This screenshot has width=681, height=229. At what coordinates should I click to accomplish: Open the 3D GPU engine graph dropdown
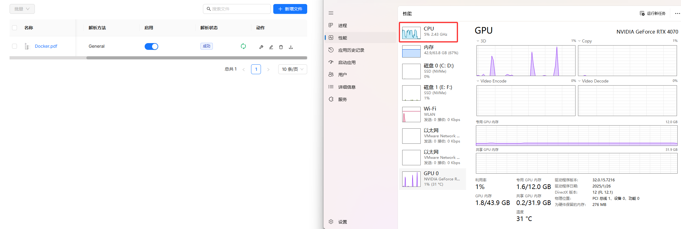(x=478, y=41)
